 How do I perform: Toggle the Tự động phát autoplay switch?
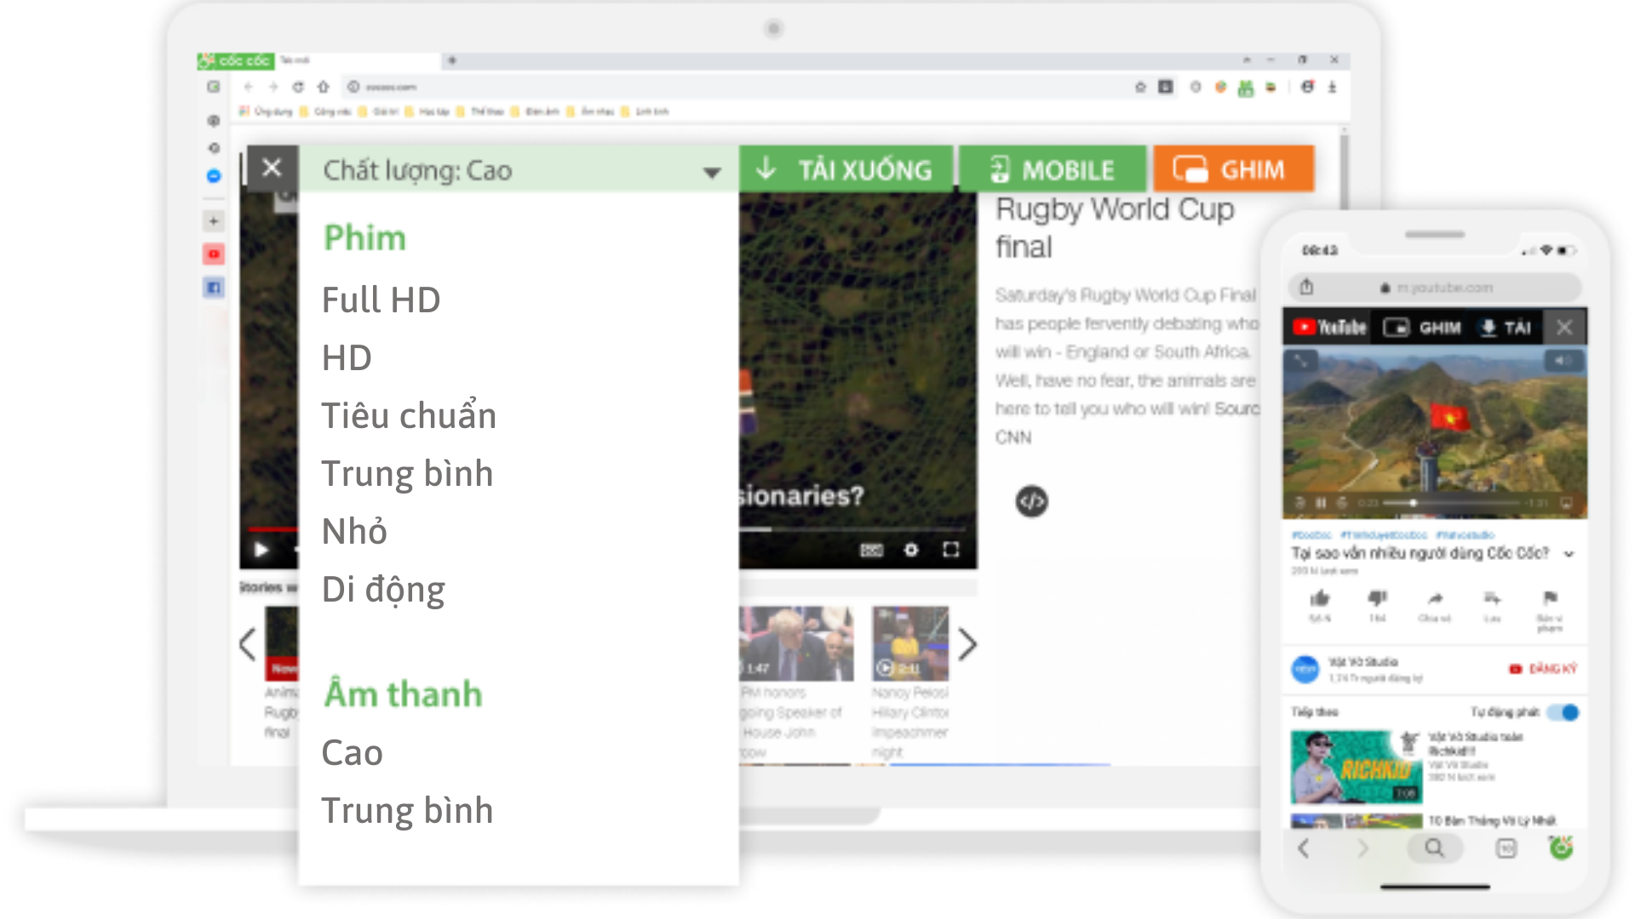[1563, 712]
